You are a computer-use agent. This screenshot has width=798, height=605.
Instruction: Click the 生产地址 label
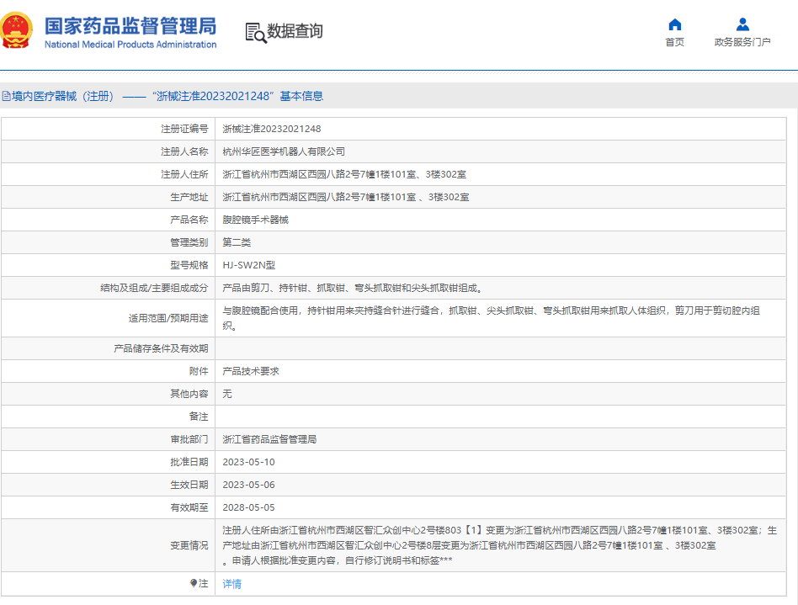[x=189, y=197]
